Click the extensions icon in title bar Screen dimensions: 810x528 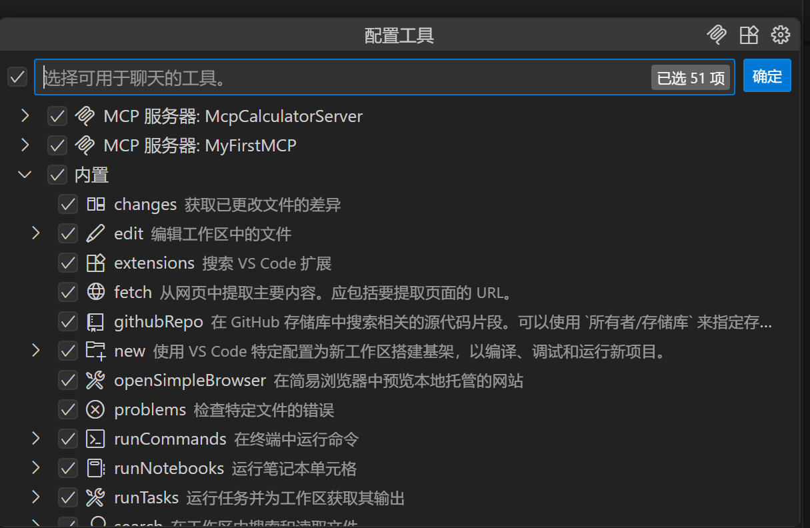coord(749,35)
